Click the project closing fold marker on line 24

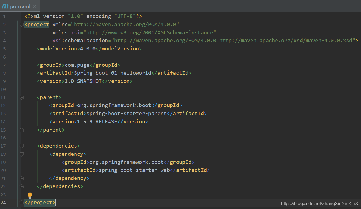pyautogui.click(x=22, y=203)
